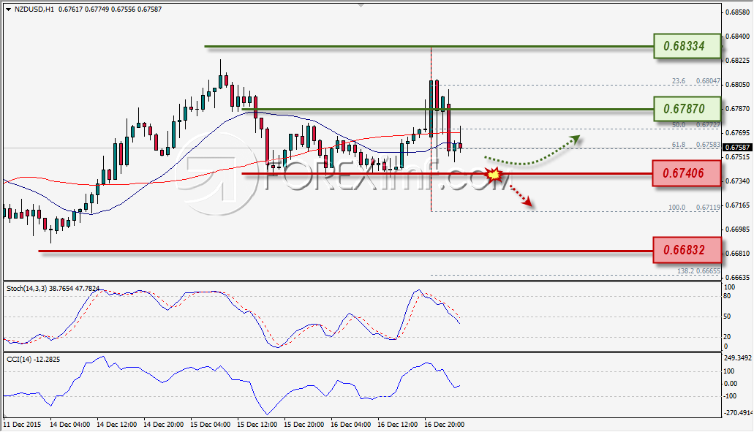Image resolution: width=754 pixels, height=432 pixels.
Task: Click the Stochastic scale value 50
Action: tap(728, 317)
